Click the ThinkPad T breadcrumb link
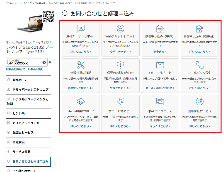 point(40,3)
